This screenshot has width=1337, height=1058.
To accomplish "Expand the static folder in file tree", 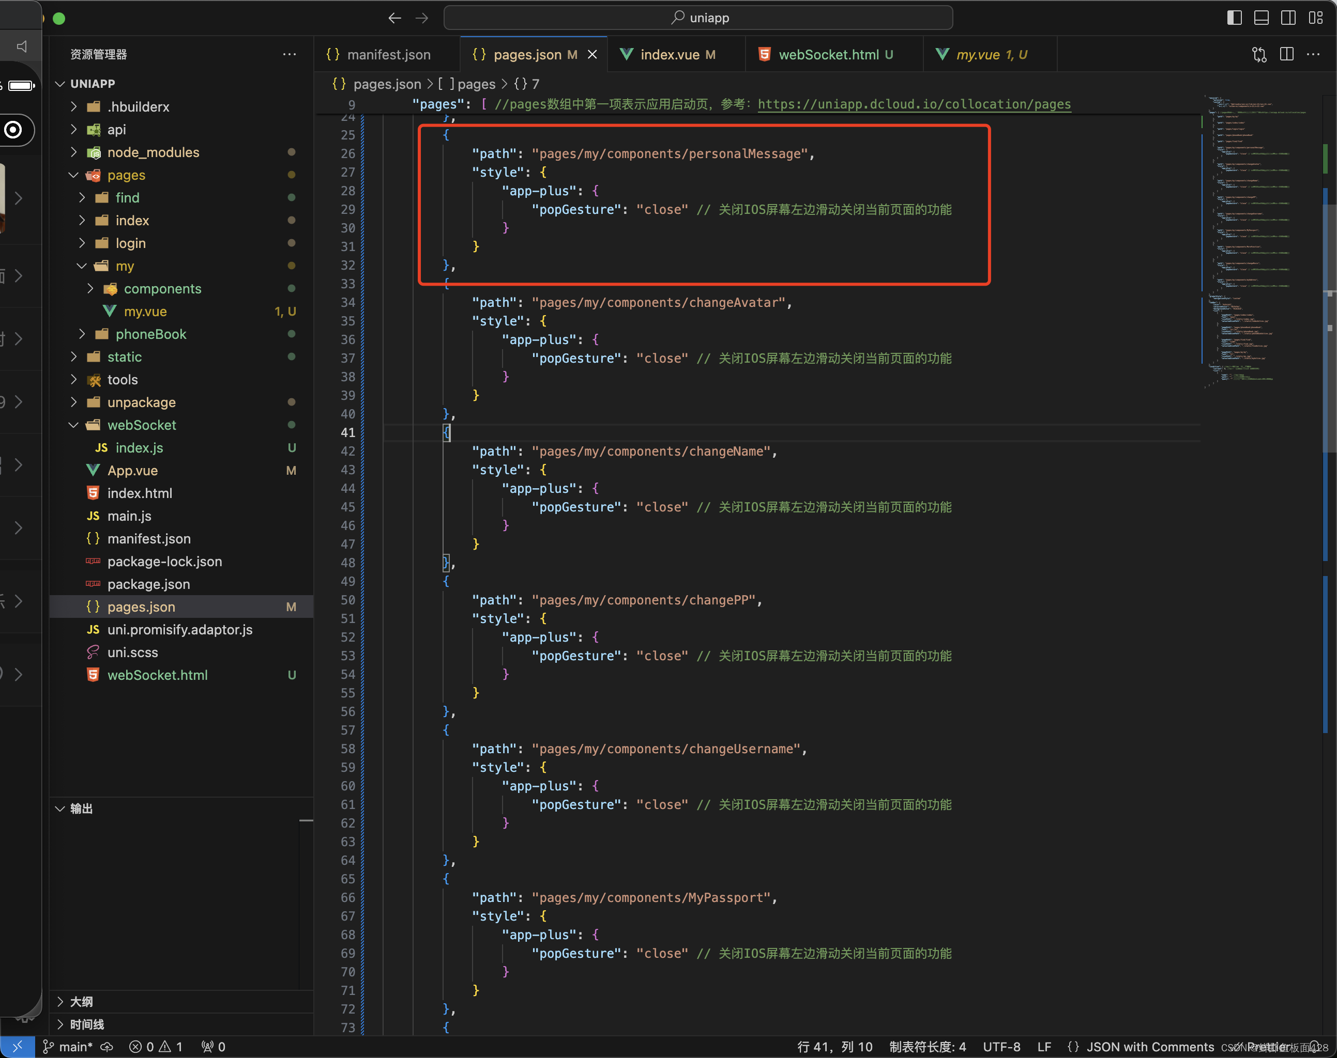I will pos(74,356).
